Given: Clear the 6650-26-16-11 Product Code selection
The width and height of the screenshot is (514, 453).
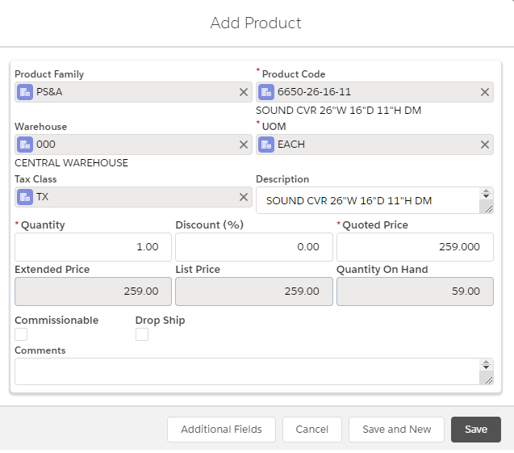Looking at the screenshot, I should (484, 92).
